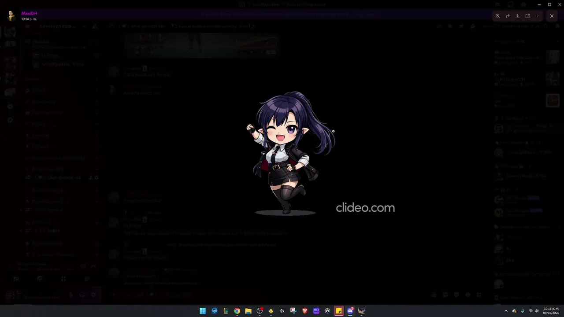Open Google Chrome from the taskbar
The image size is (564, 317).
click(x=237, y=311)
